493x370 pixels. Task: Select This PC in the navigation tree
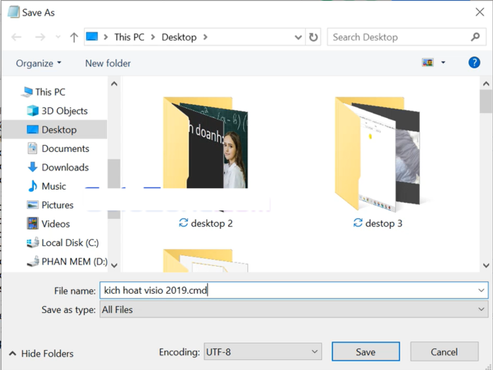[x=44, y=92]
